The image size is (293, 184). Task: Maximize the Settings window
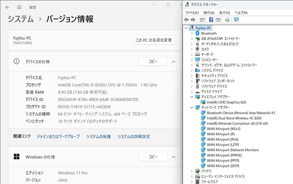point(168,5)
